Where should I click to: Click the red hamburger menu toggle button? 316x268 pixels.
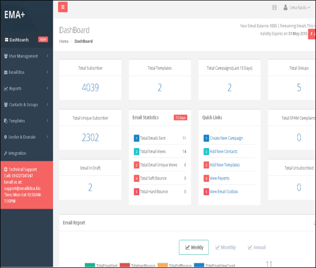pyautogui.click(x=63, y=7)
